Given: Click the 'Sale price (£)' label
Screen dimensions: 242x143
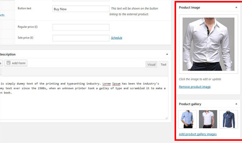Looking at the screenshot, I should pyautogui.click(x=26, y=38).
